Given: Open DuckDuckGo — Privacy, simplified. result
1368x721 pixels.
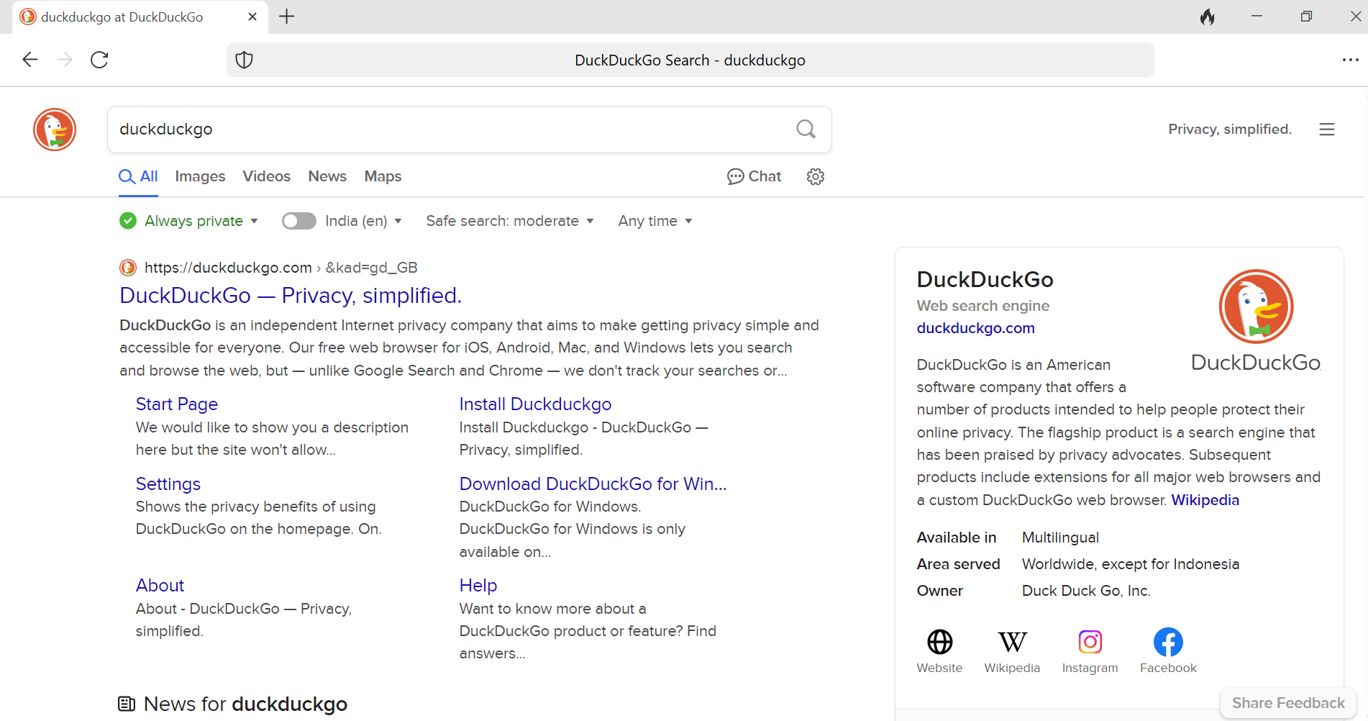Looking at the screenshot, I should (x=291, y=295).
